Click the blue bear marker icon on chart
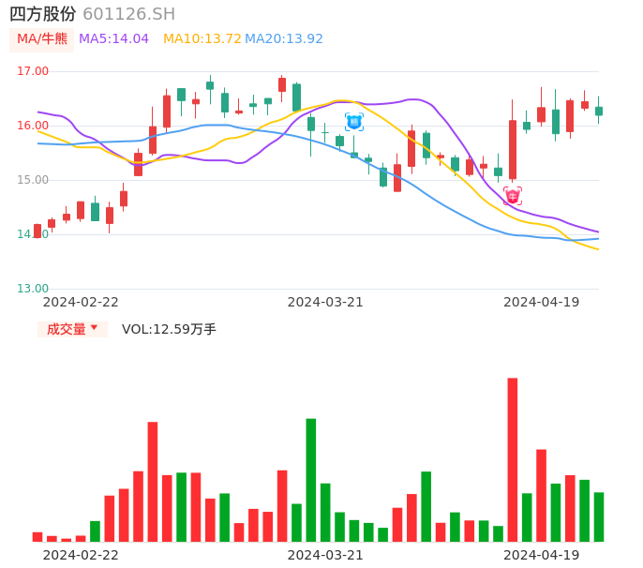This screenshot has height=568, width=643. 353,121
